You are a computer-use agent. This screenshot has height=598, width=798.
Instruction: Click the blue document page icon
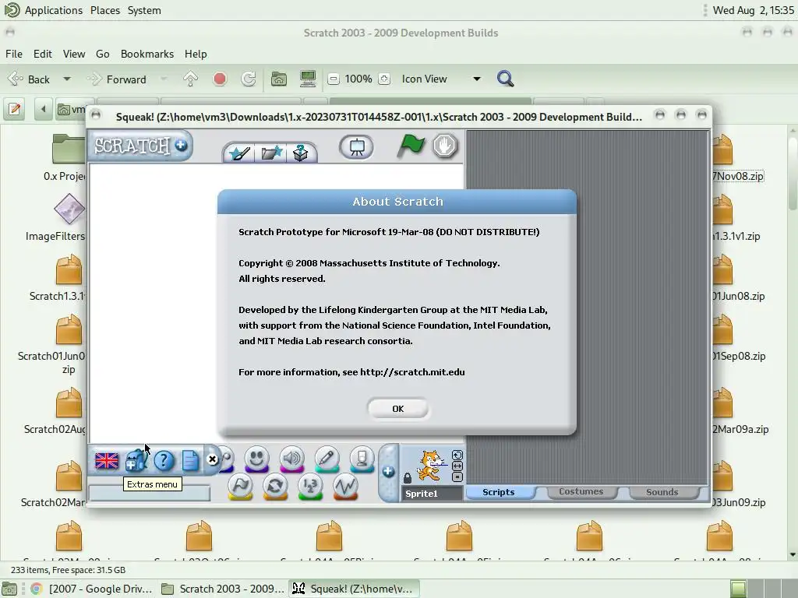(190, 461)
